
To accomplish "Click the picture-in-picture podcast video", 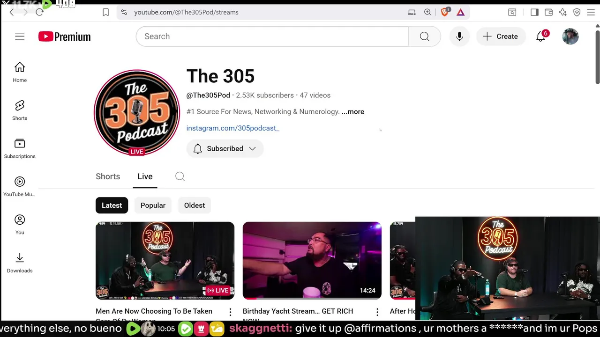I will tap(507, 268).
